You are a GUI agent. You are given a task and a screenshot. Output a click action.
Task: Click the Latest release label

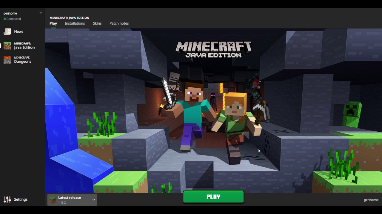click(x=70, y=197)
